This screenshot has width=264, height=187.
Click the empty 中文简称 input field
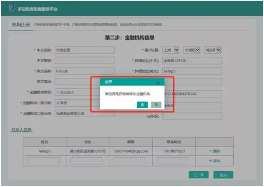(85, 60)
